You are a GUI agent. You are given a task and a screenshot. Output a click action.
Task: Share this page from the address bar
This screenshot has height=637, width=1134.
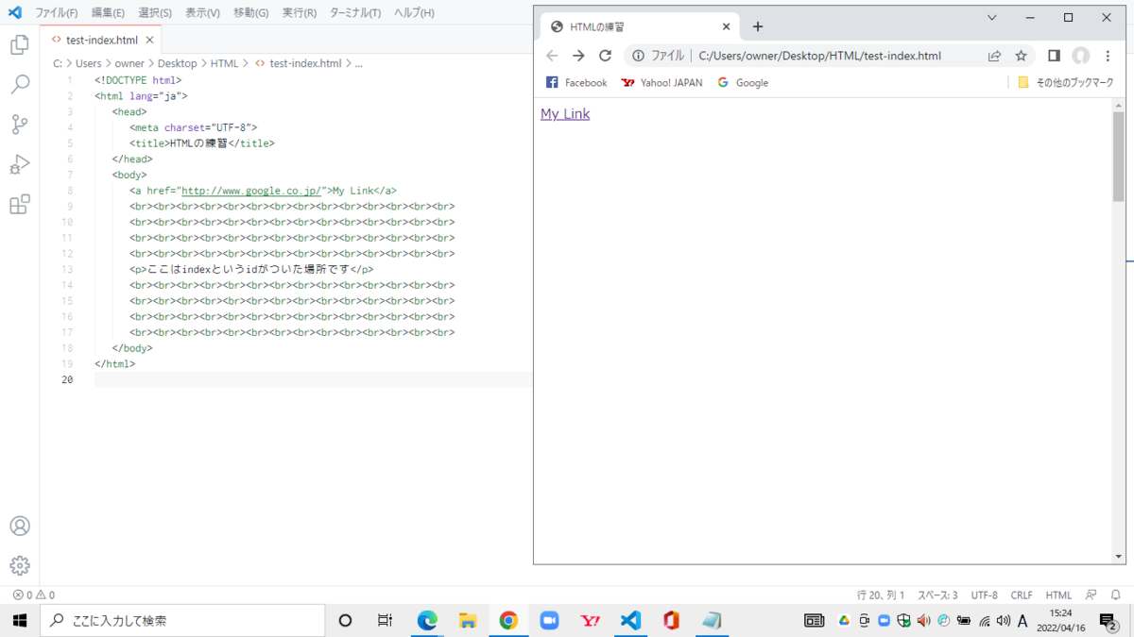coord(994,56)
